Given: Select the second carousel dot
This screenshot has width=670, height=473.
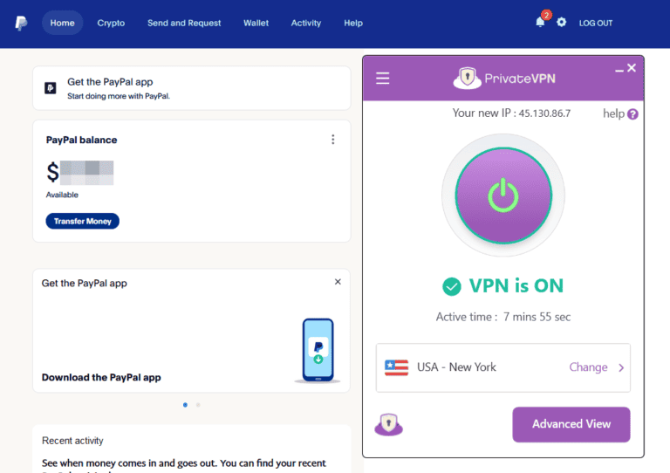Looking at the screenshot, I should (198, 405).
